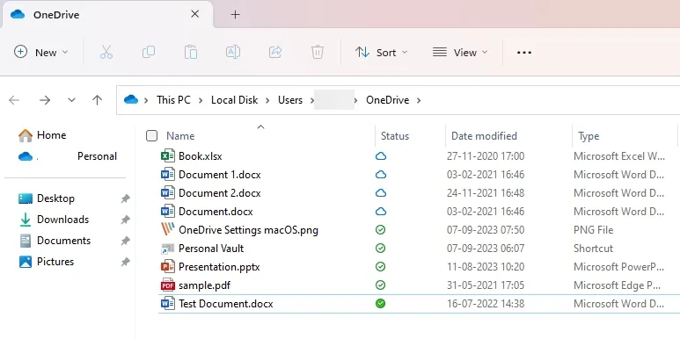This screenshot has height=339, width=680.
Task: Open the Personal OneDrive navigation entry
Action: tap(68, 156)
